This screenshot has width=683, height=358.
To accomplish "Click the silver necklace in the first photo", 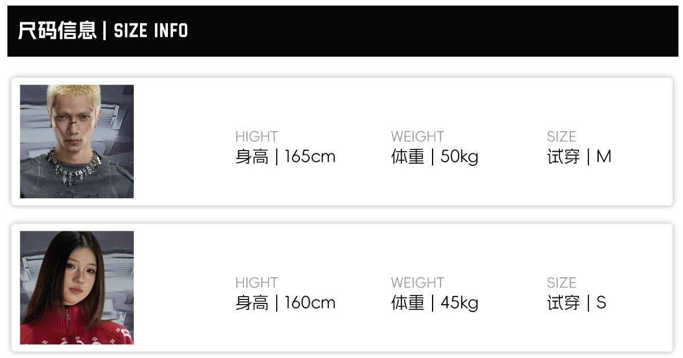I will (74, 165).
